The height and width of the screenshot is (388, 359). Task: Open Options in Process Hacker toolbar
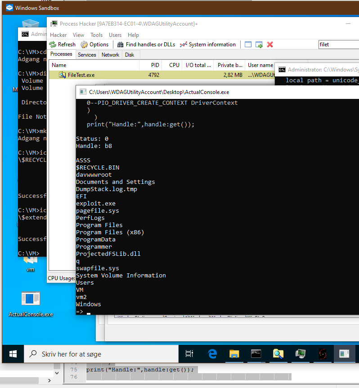(x=95, y=45)
